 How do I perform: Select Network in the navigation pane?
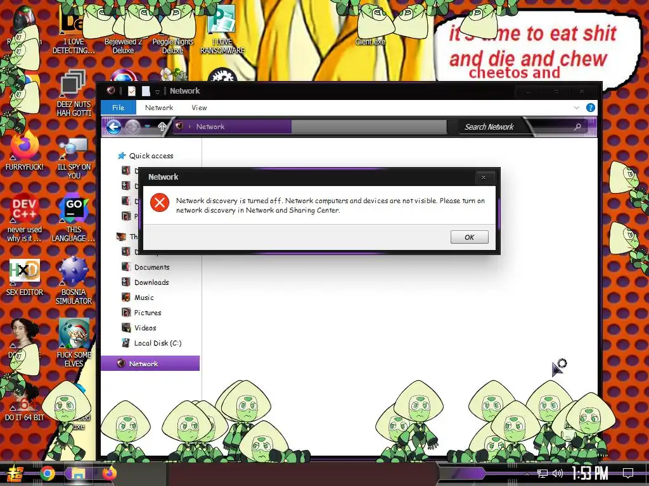[x=150, y=363]
